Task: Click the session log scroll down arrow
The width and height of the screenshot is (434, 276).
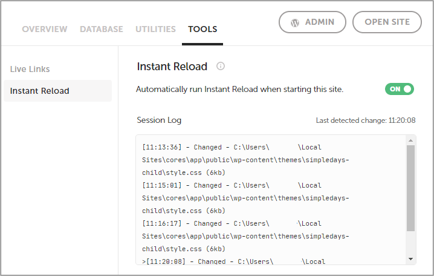Action: pyautogui.click(x=410, y=259)
